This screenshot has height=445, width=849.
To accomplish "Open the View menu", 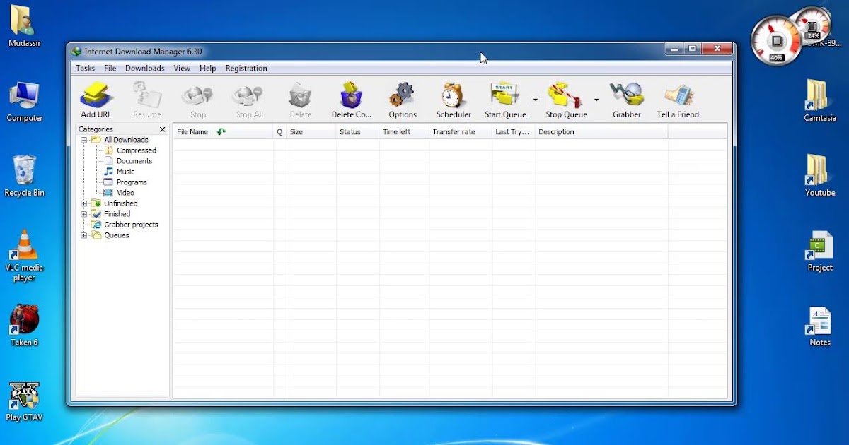I will [x=182, y=69].
